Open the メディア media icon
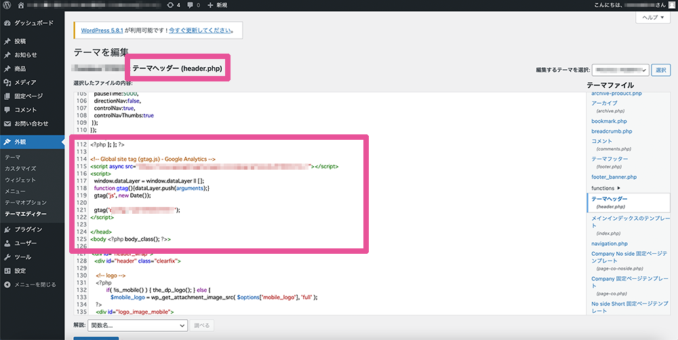Screen dimensions: 678x340 click(7, 83)
